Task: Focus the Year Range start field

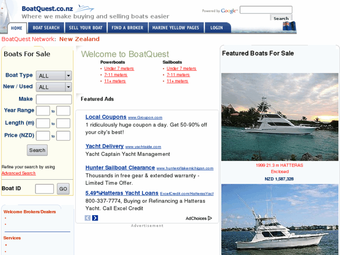Action: (x=43, y=111)
